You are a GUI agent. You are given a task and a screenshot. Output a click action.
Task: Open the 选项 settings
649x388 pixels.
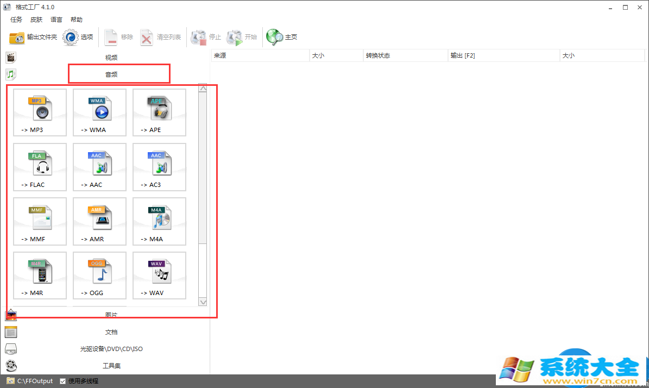tap(78, 37)
